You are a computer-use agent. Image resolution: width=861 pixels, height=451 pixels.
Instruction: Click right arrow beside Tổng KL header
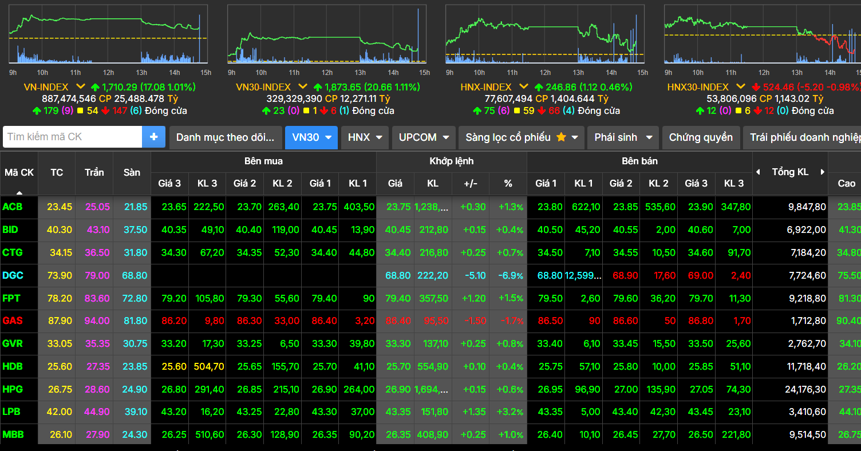point(823,172)
